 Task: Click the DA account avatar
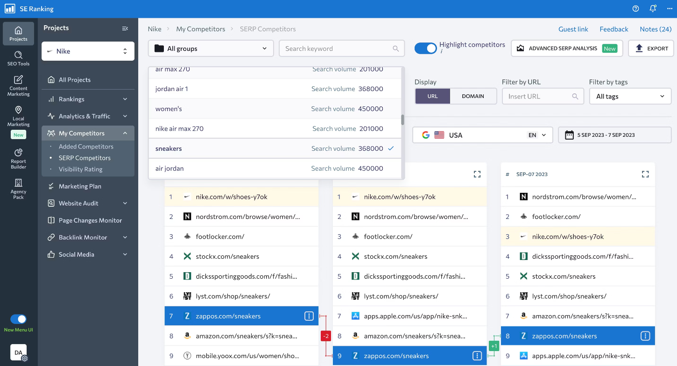(18, 352)
